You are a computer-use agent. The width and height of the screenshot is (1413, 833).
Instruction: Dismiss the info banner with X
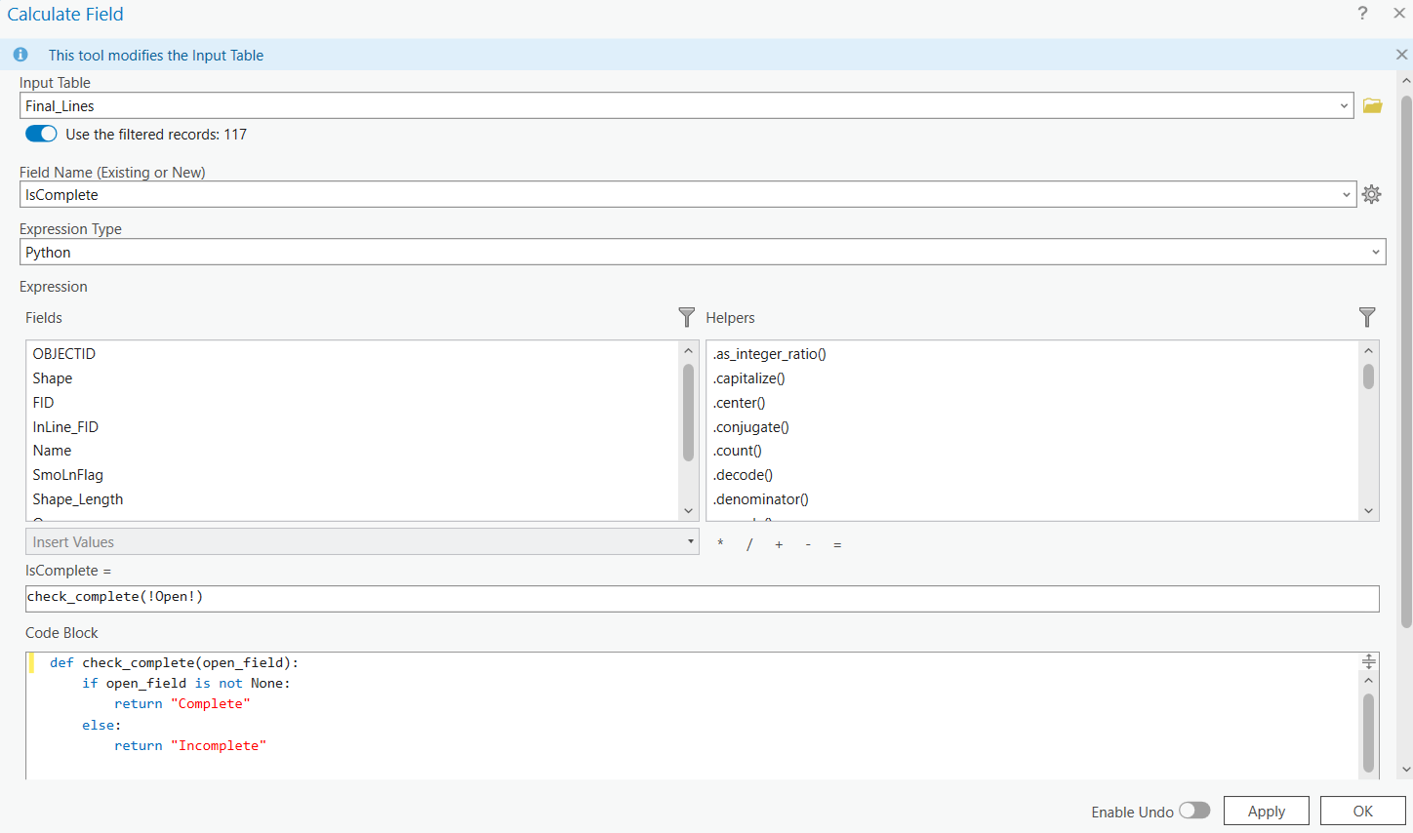pos(1401,55)
